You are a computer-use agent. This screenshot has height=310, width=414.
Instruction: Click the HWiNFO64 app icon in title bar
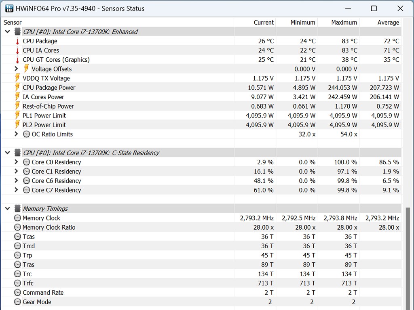(9, 8)
